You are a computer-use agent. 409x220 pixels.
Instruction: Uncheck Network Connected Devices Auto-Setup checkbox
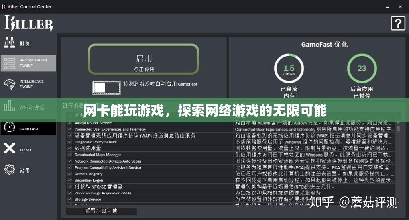coord(70,161)
